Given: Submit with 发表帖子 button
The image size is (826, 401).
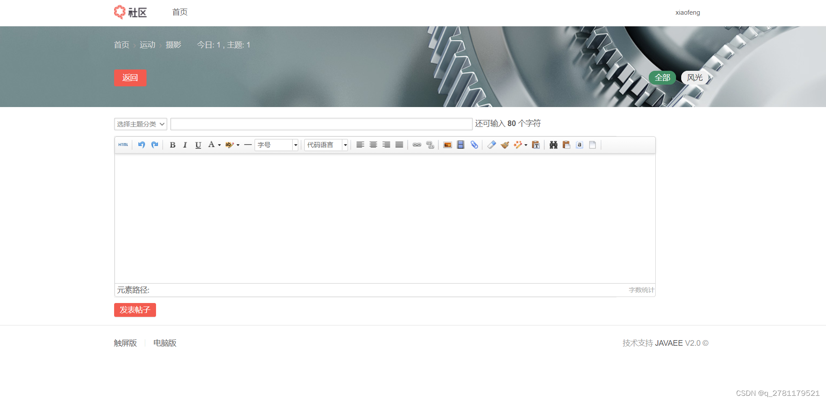Looking at the screenshot, I should (135, 310).
